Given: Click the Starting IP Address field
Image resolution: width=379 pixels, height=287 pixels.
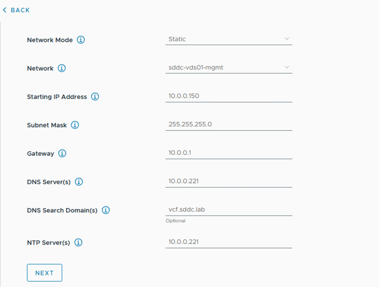Looking at the screenshot, I should point(228,96).
